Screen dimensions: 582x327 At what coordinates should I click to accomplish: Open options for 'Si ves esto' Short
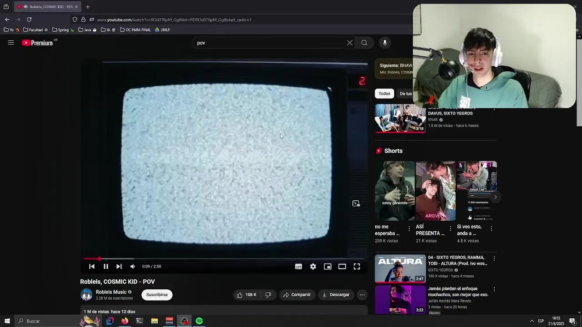click(491, 228)
